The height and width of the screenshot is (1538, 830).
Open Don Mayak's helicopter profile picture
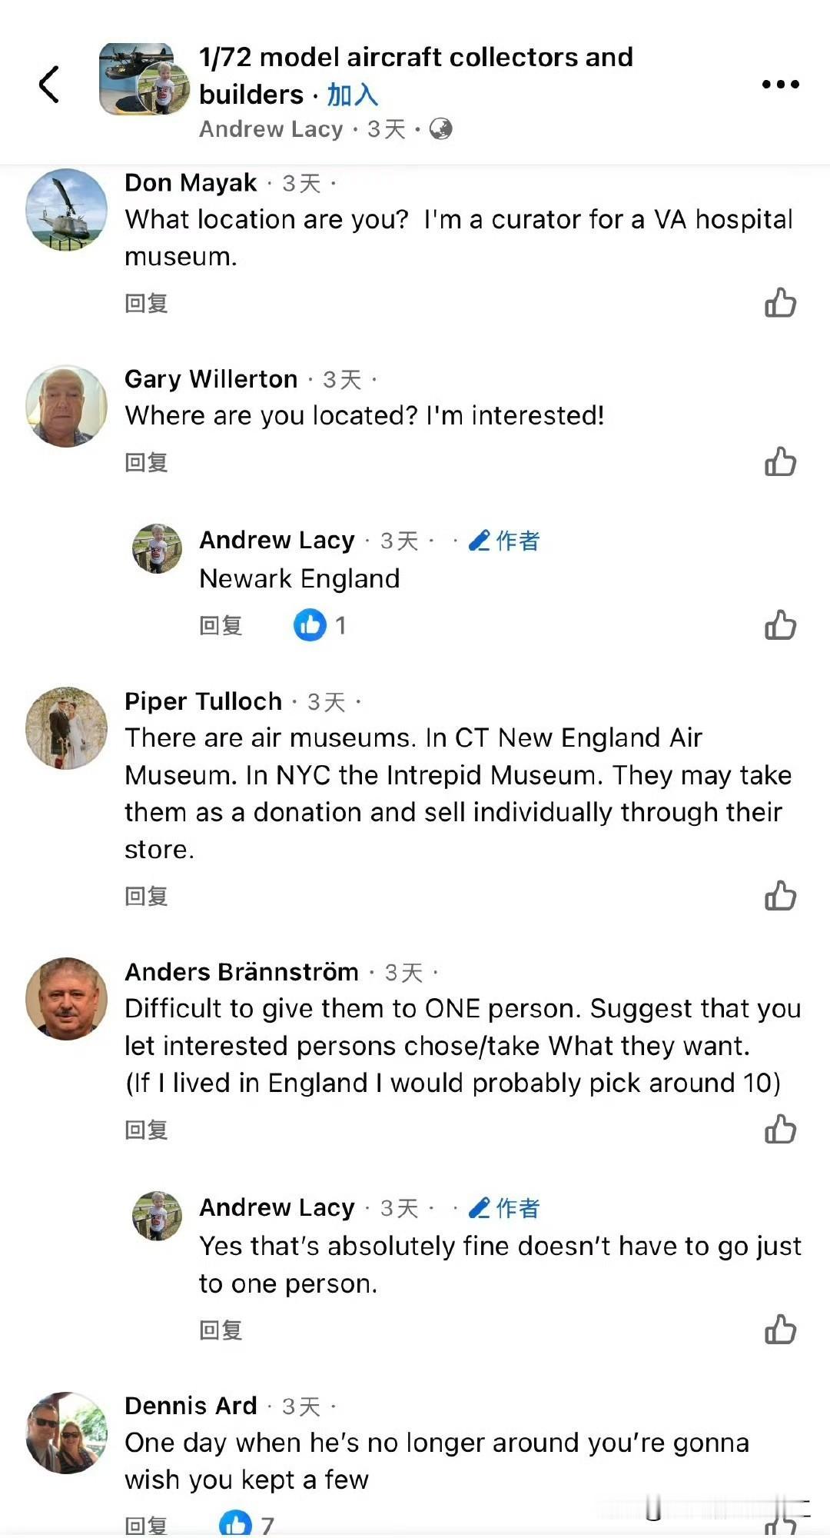click(67, 209)
